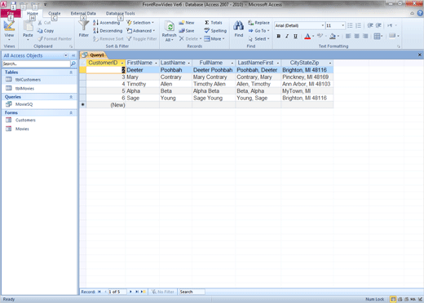Click the Filter funnel icon
Image resolution: width=424 pixels, height=303 pixels.
84,26
